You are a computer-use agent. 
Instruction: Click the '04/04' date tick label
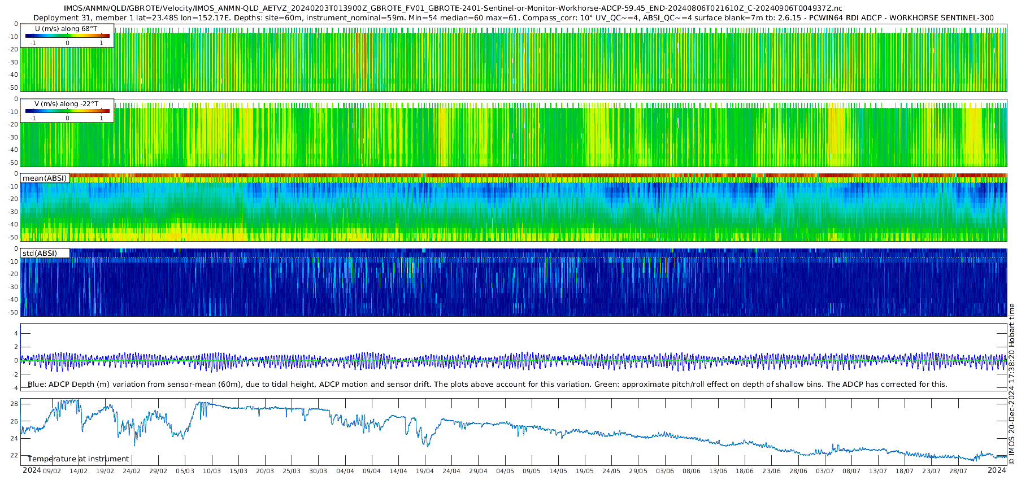tap(345, 471)
